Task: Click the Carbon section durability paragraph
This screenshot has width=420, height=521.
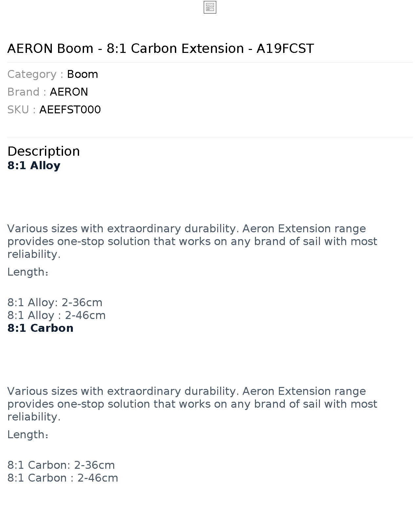Action: click(192, 404)
